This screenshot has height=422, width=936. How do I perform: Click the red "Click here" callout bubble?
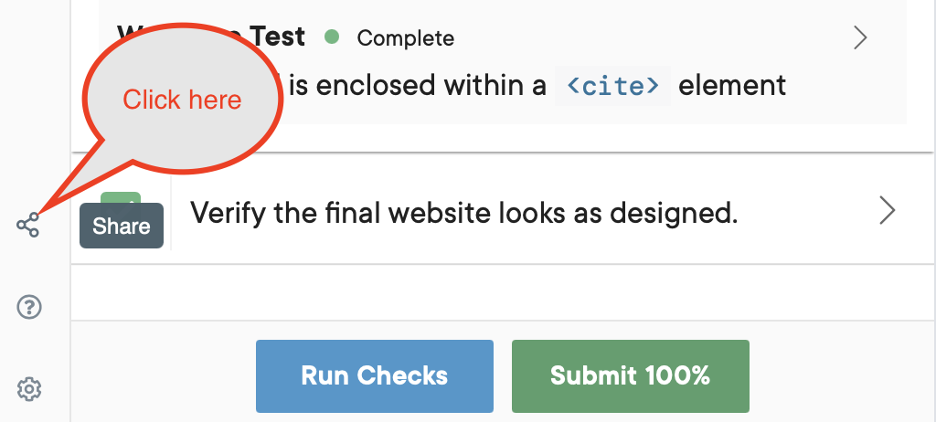click(182, 99)
